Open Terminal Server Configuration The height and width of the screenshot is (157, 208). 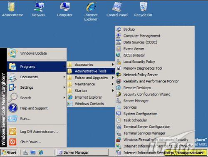point(155,127)
